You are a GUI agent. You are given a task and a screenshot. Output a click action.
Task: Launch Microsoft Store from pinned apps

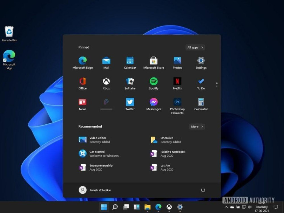tap(153, 60)
